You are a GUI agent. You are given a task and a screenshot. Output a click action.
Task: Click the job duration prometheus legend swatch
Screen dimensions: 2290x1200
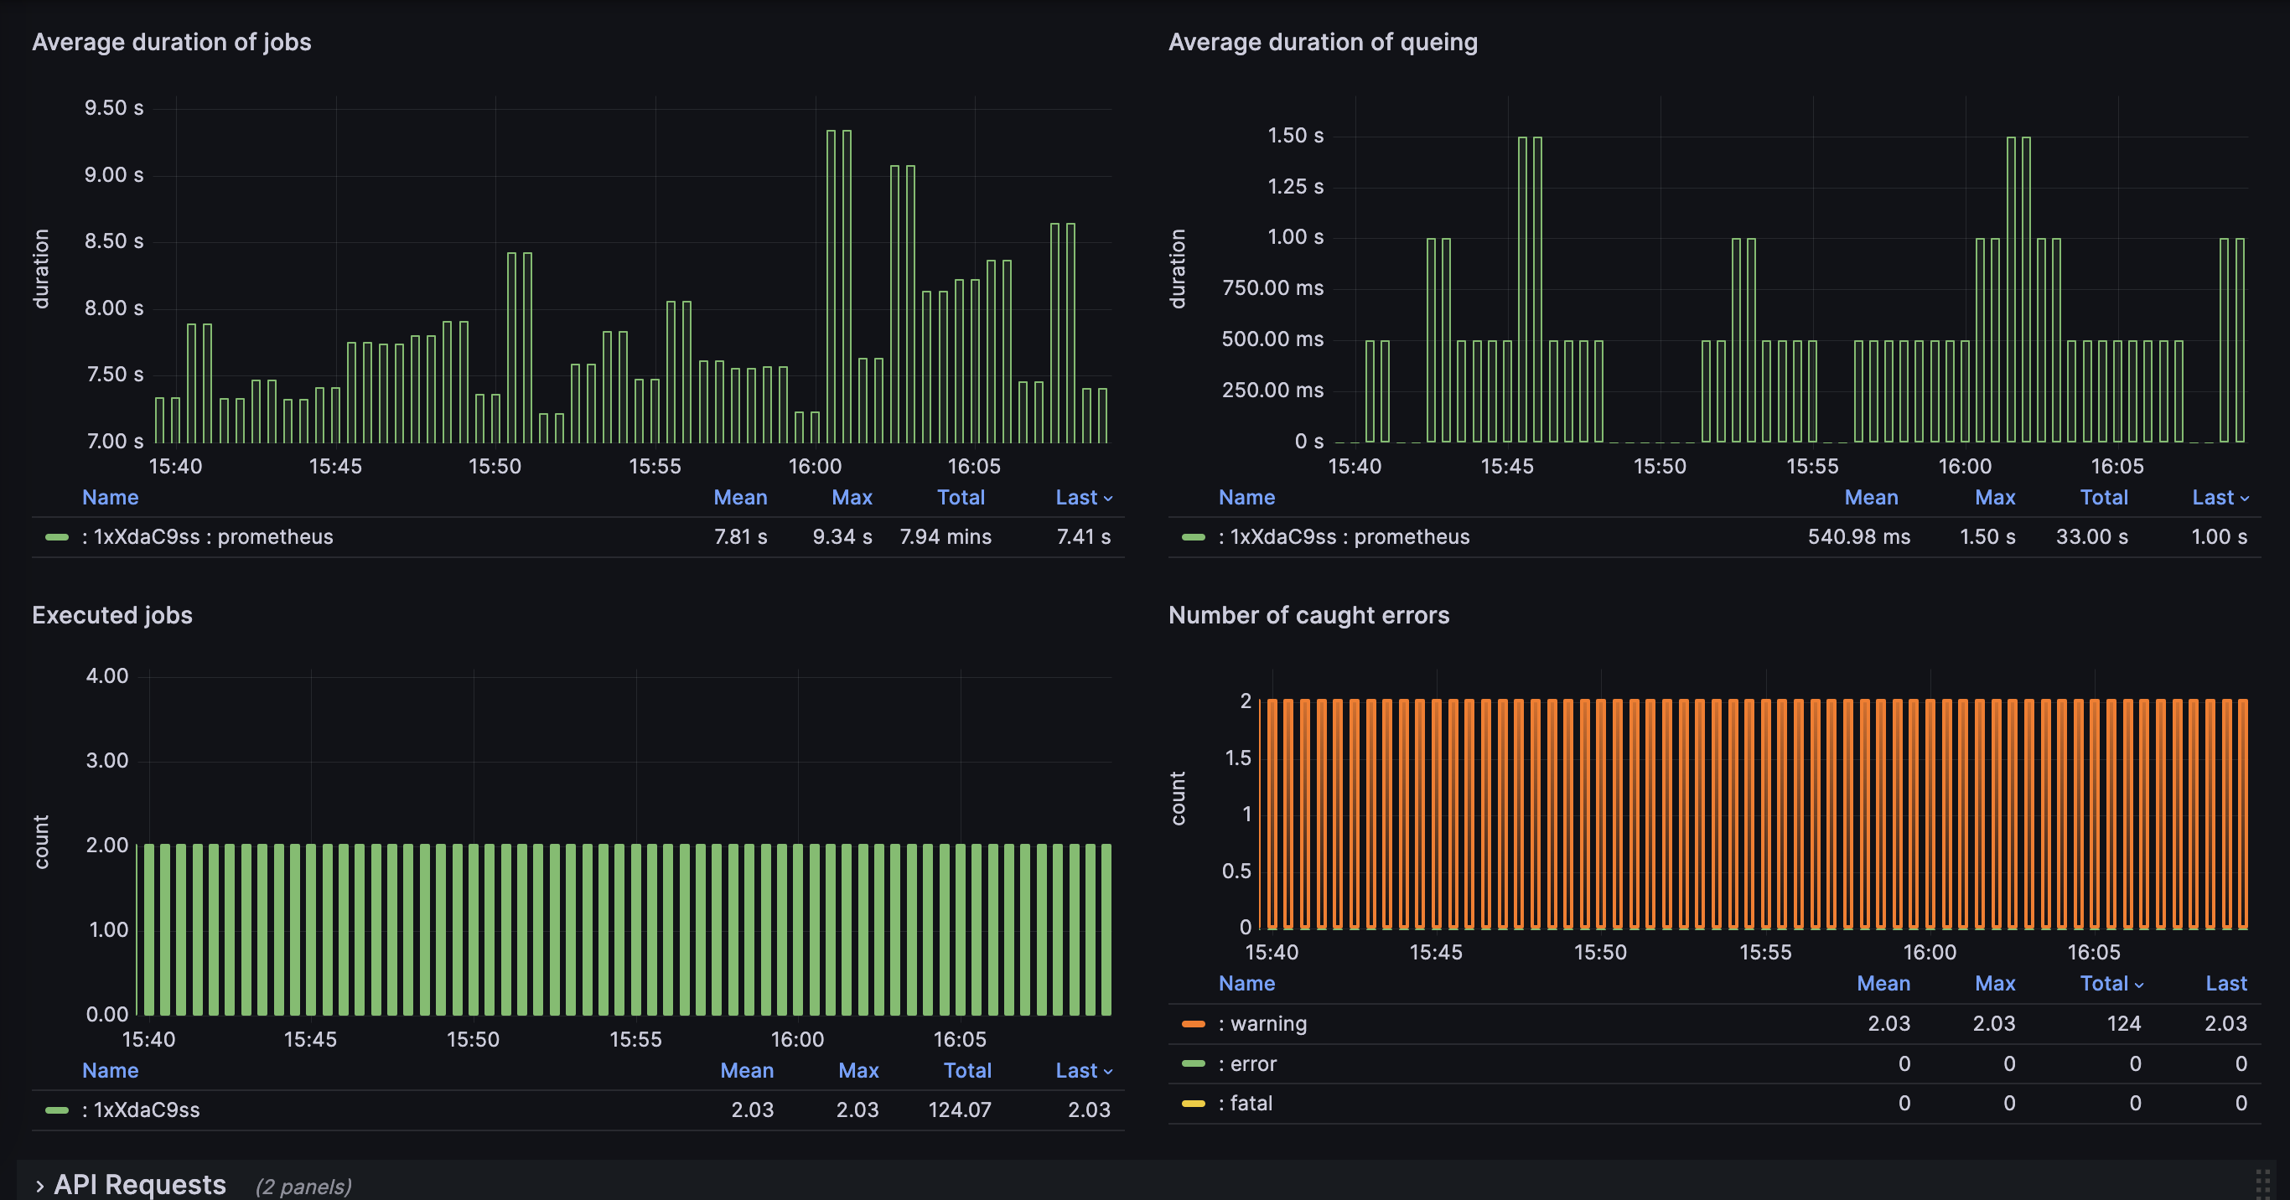tap(57, 537)
